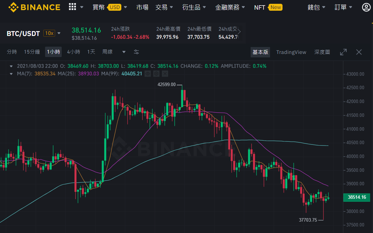The height and width of the screenshot is (233, 373).
Task: Collapse the MA indicator legend row
Action: (11, 74)
